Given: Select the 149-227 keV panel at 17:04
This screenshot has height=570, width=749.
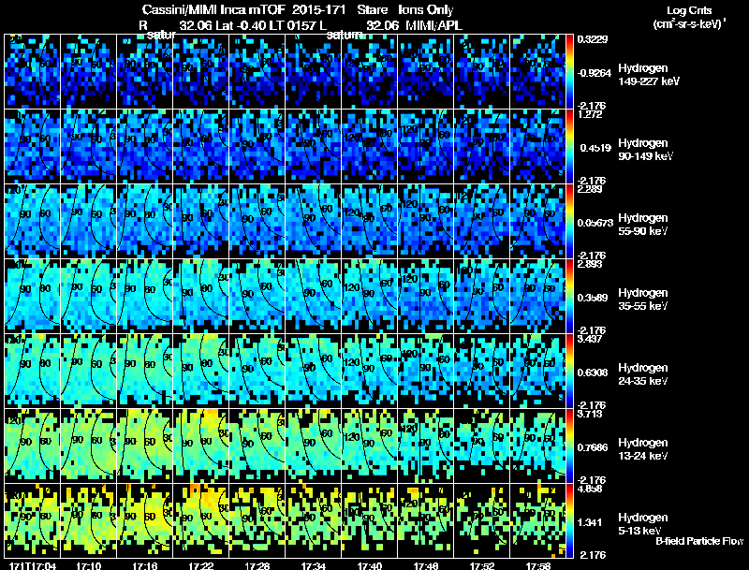Looking at the screenshot, I should coord(33,72).
